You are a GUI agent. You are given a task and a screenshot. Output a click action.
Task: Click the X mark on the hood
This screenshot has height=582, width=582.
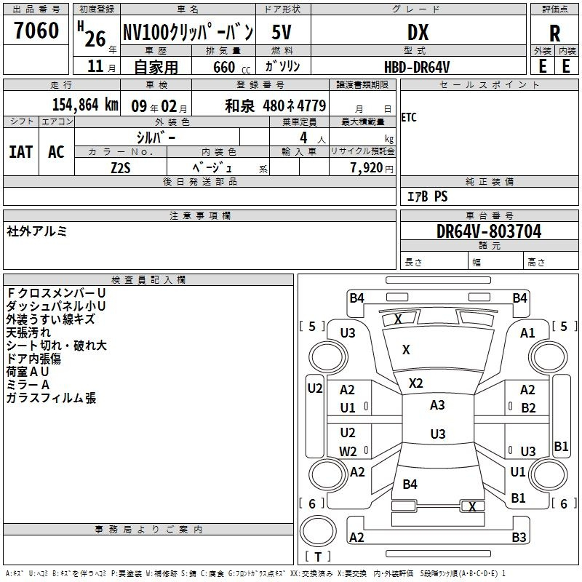pyautogui.click(x=406, y=349)
